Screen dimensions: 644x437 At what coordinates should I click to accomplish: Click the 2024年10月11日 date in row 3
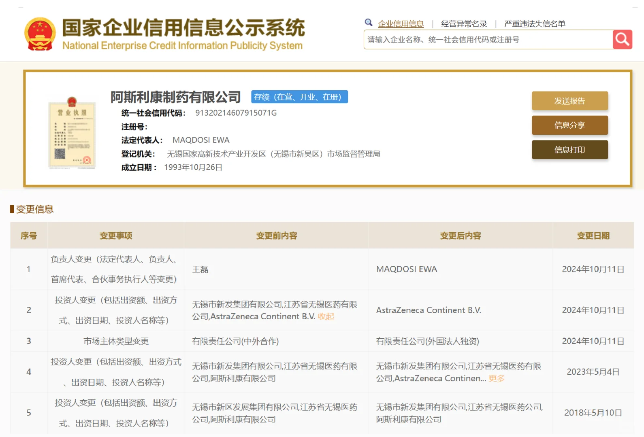pyautogui.click(x=593, y=341)
